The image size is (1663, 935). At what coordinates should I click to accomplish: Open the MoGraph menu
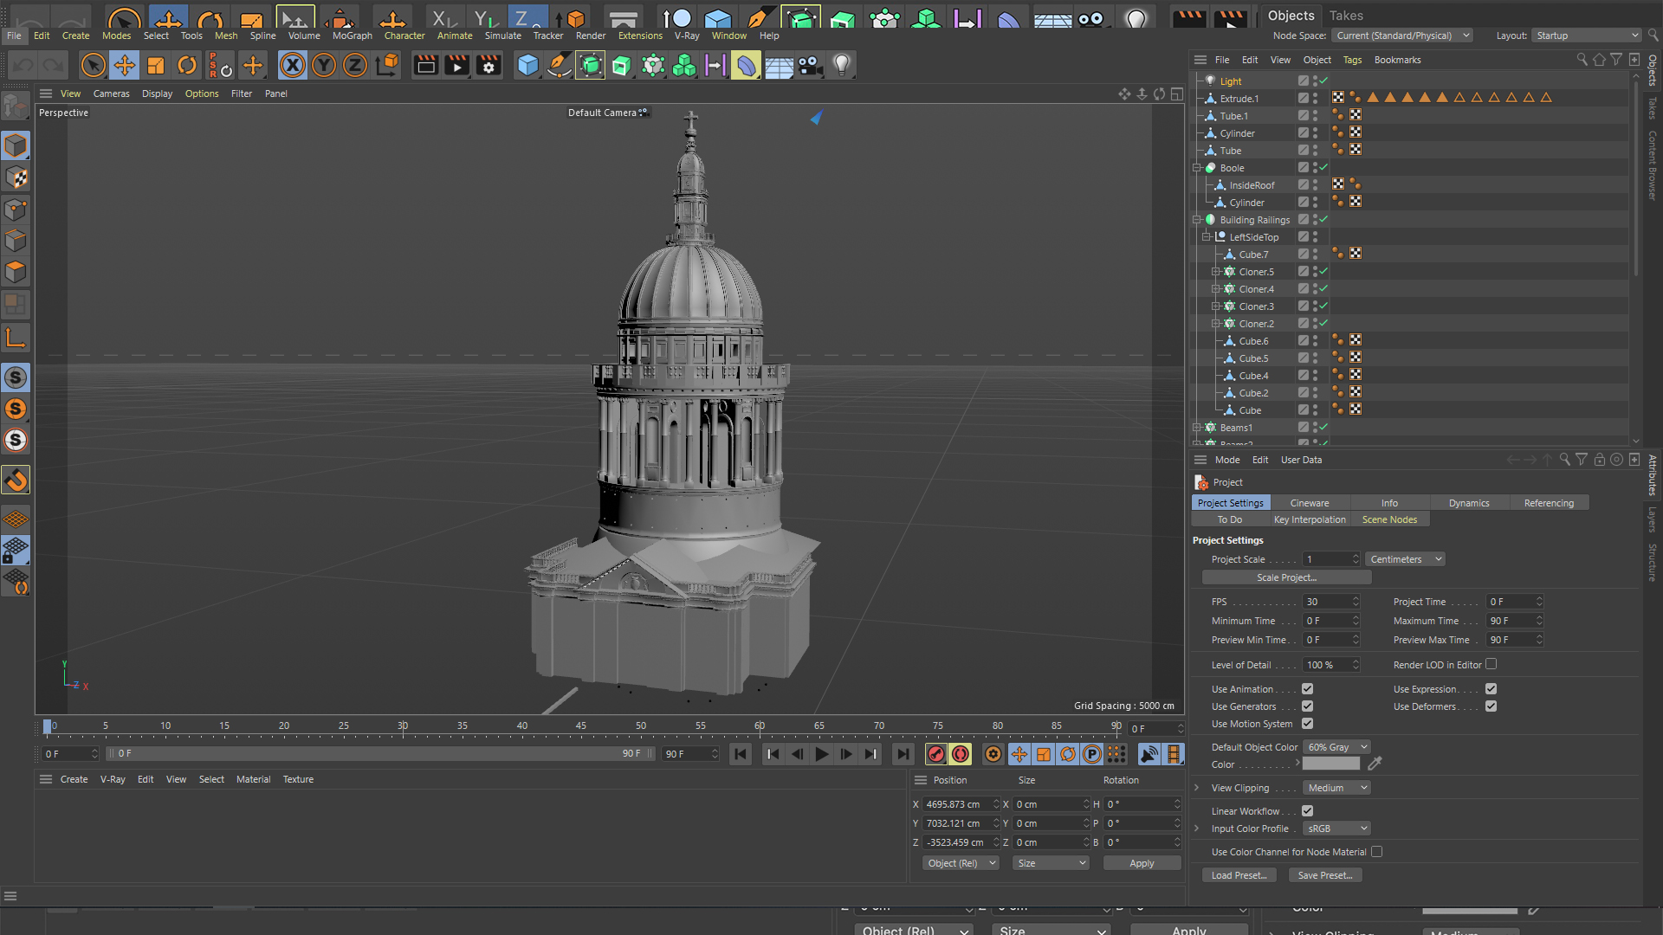[352, 35]
